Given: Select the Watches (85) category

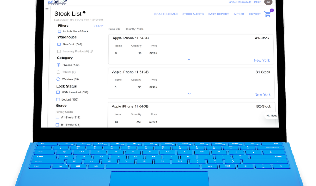Looking at the screenshot, I should (x=58, y=79).
